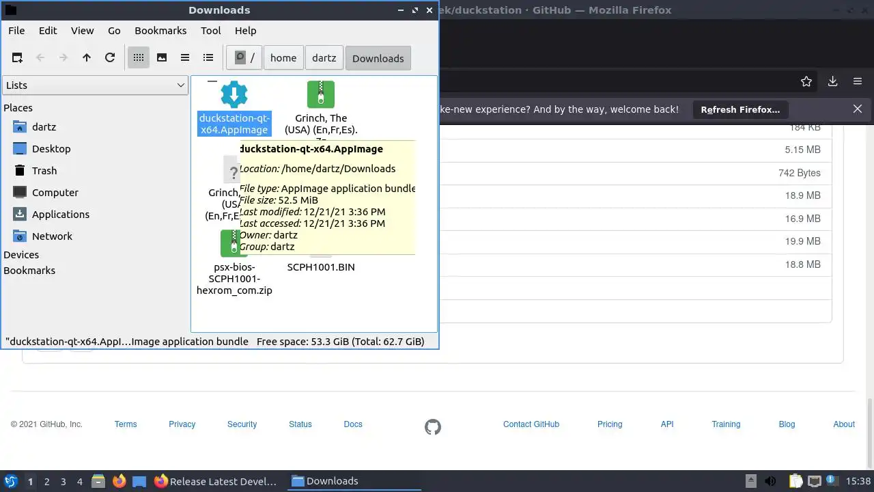
Task: Launch Firefox from taskbar quick launch
Action: 119,481
